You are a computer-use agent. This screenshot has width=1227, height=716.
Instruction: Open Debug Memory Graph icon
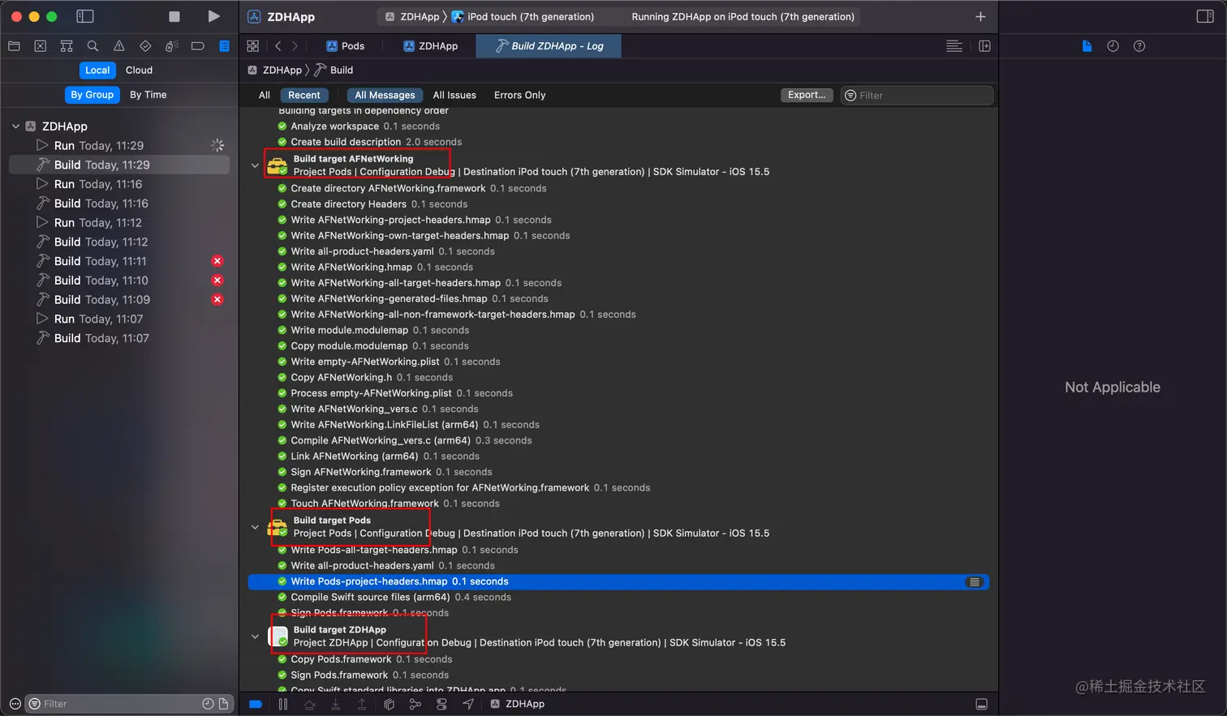pyautogui.click(x=415, y=704)
